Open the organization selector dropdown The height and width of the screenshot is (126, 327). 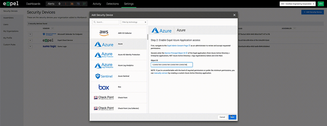pos(298,4)
